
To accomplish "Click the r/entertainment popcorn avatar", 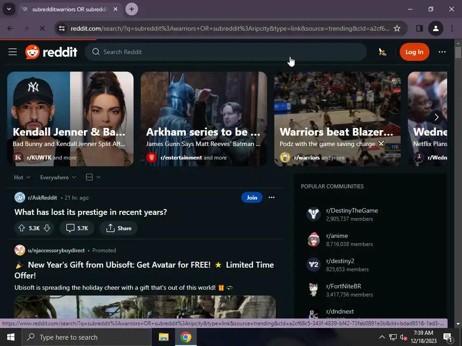I will (x=152, y=157).
